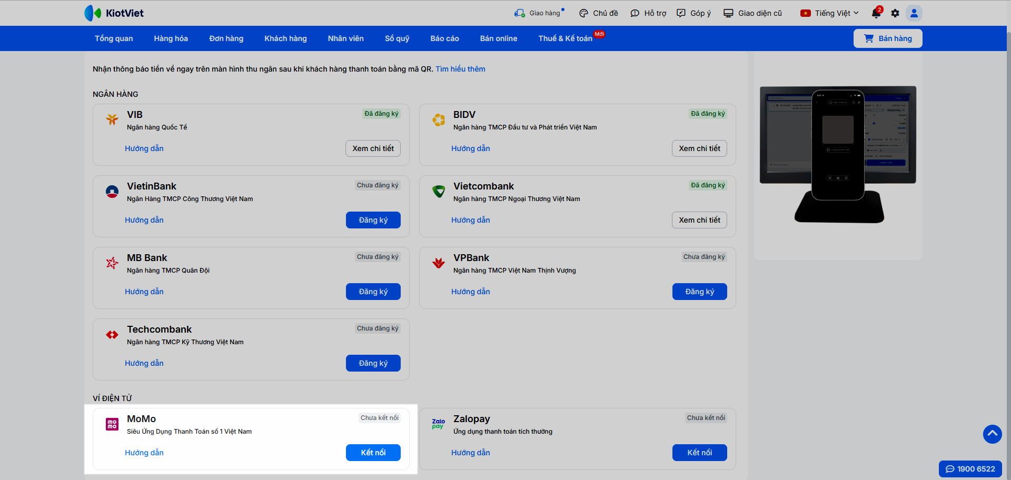Click the Zalopay logo
Screen dimensions: 1011x480
[x=439, y=424]
